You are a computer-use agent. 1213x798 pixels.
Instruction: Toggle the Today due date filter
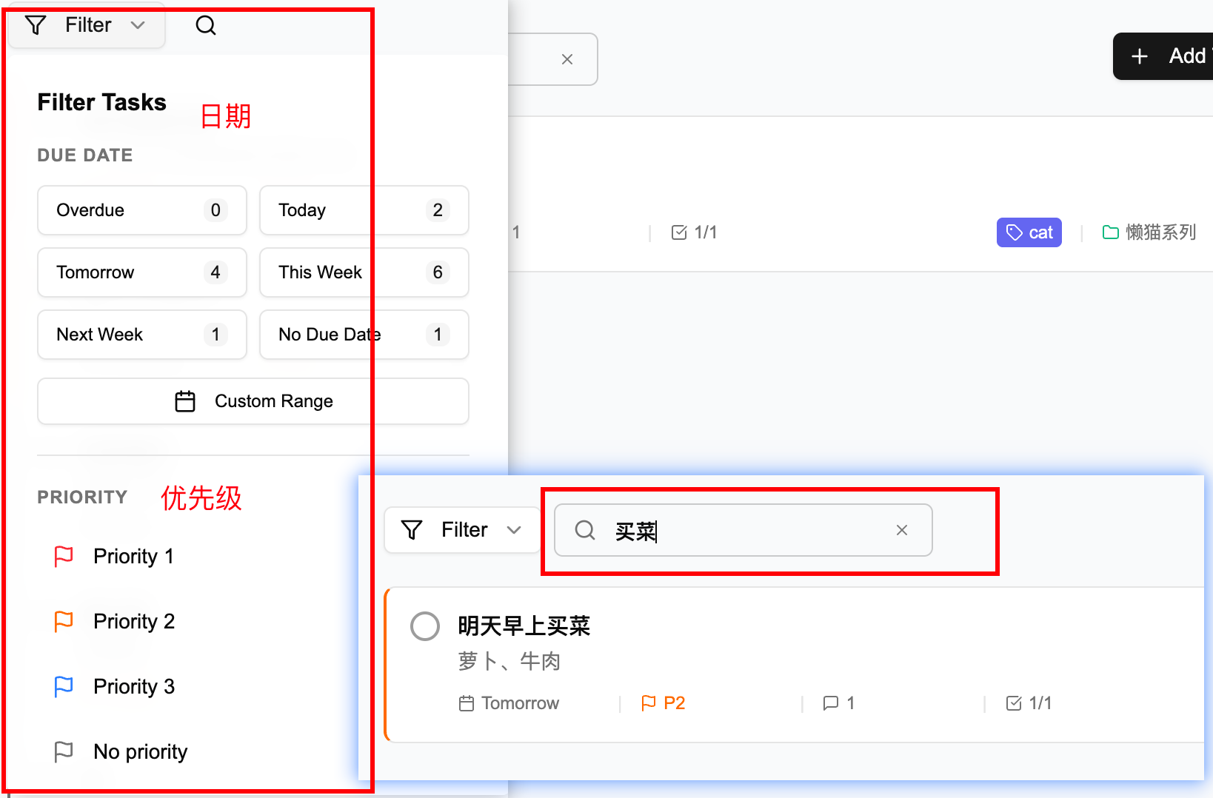[364, 210]
